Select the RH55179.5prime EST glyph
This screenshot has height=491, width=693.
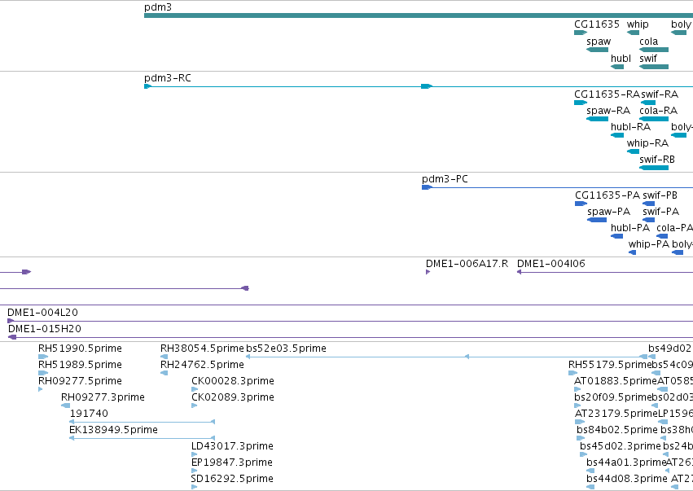point(572,373)
